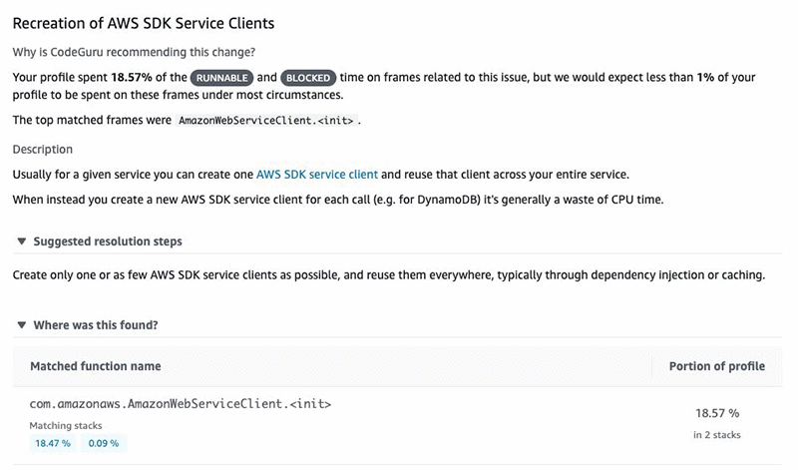The height and width of the screenshot is (470, 798).
Task: Click the Recreation of AWS SDK Service Clients heading
Action: (x=144, y=23)
